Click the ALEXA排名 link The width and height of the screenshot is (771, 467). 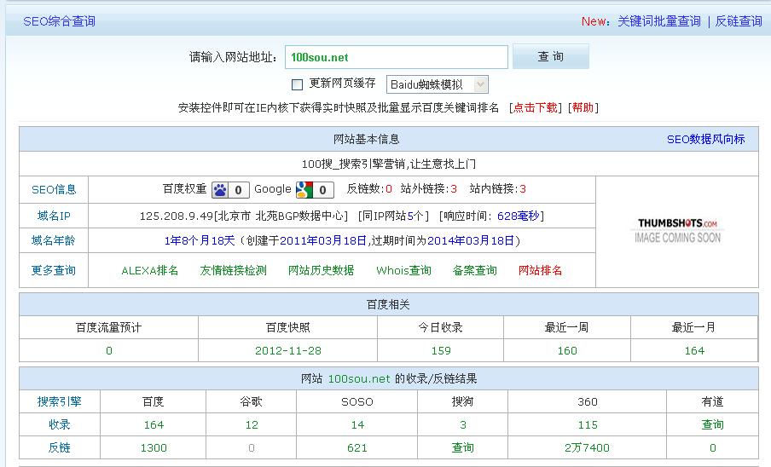coord(150,270)
